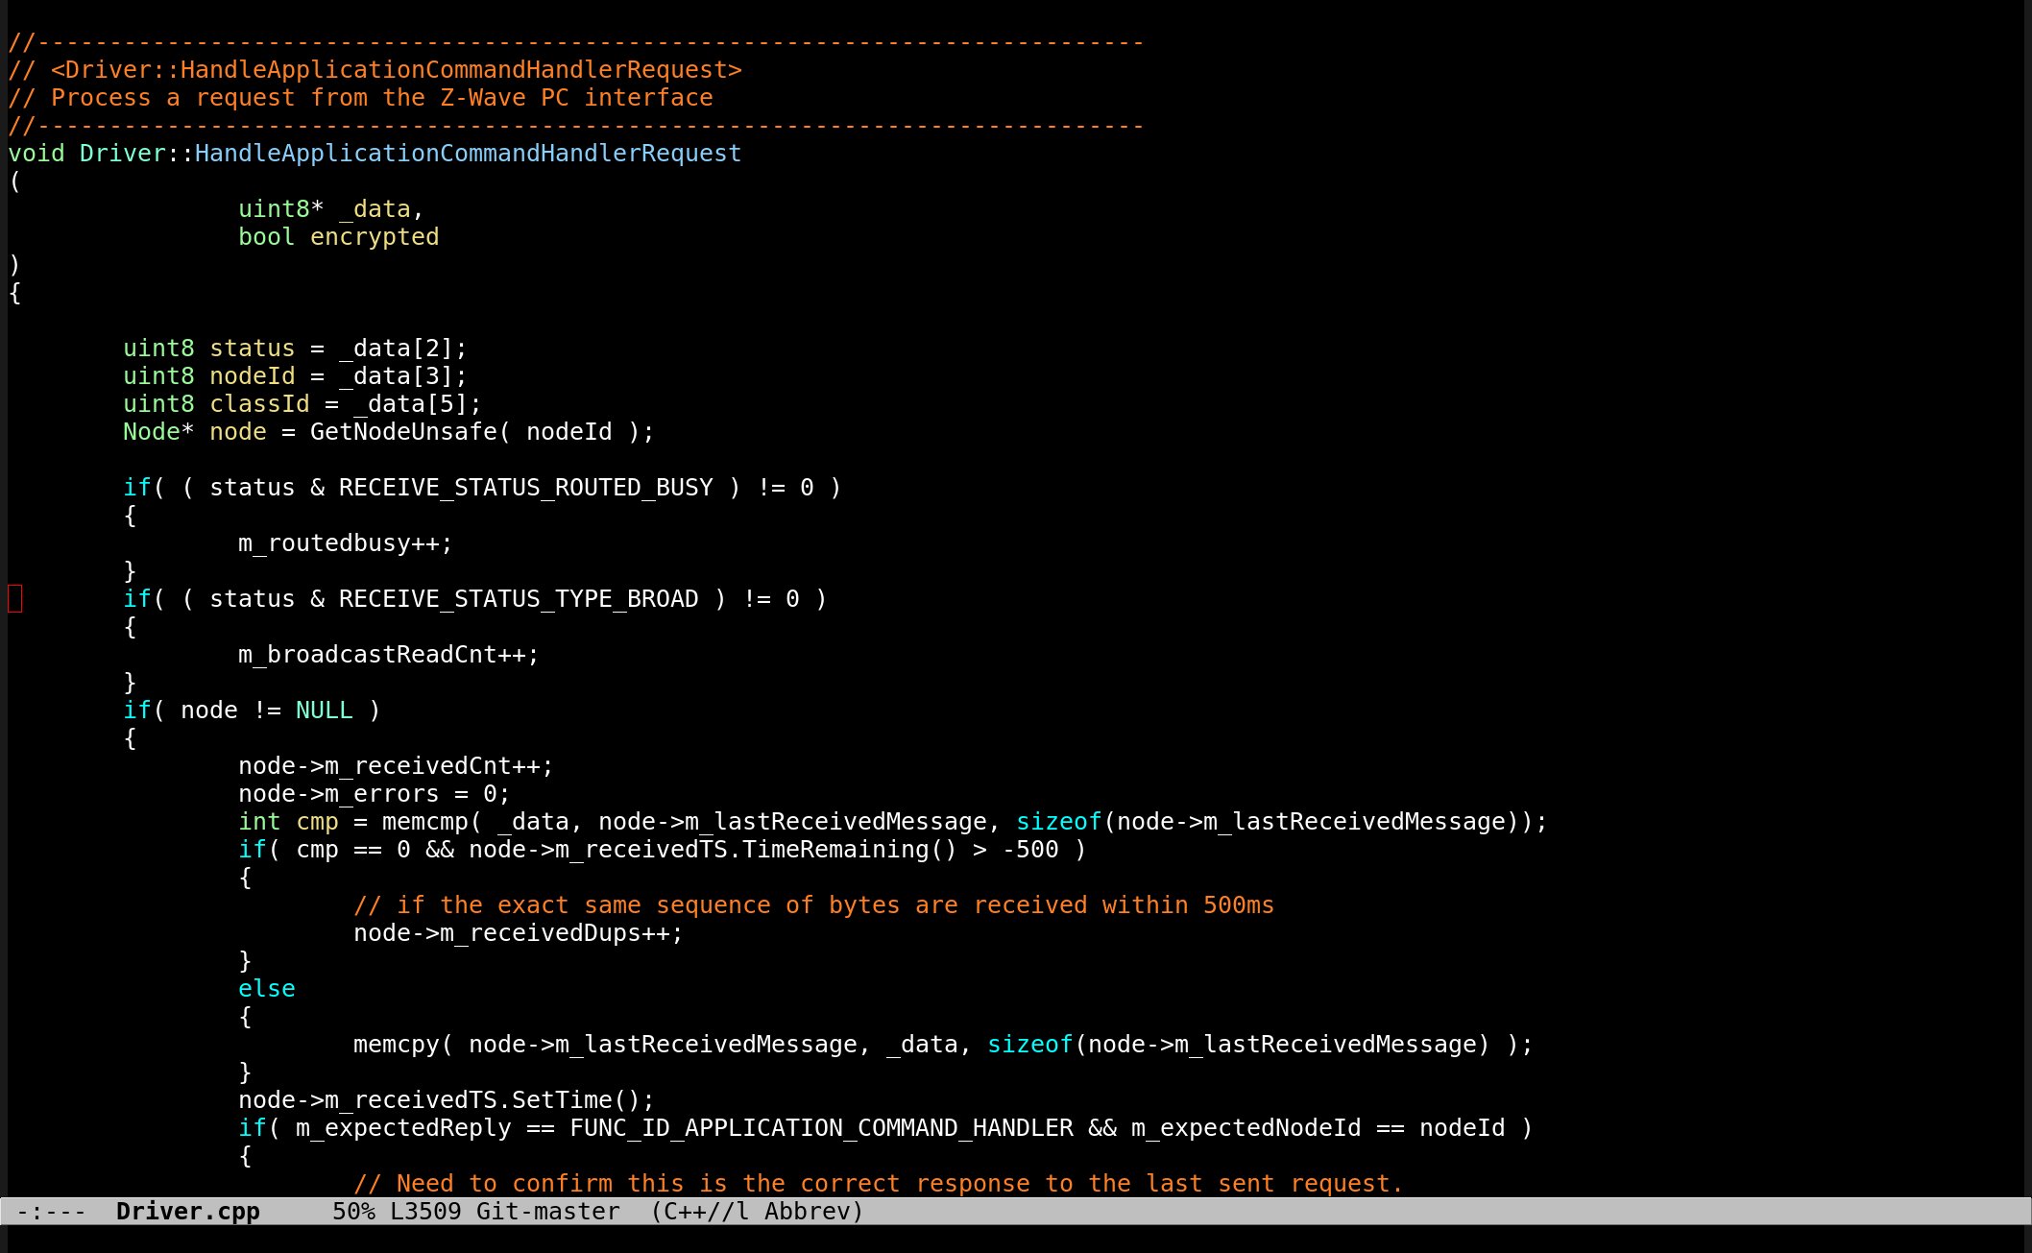
Task: Click the 'bool encrypted' parameter line
Action: click(339, 237)
